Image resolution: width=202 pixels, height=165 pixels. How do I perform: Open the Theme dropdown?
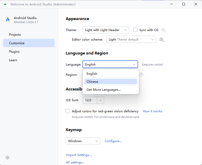(106, 30)
